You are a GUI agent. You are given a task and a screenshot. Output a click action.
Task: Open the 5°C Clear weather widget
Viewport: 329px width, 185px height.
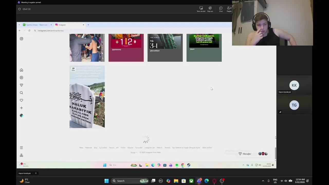coord(24,181)
